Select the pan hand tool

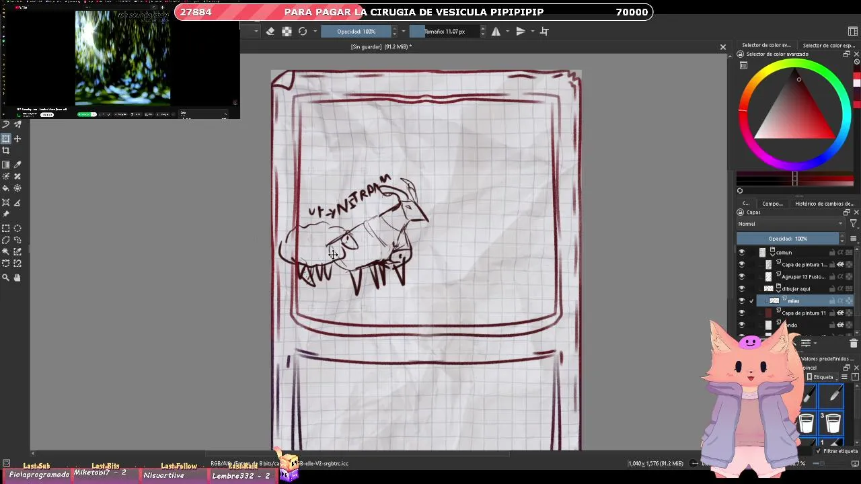[x=17, y=278]
